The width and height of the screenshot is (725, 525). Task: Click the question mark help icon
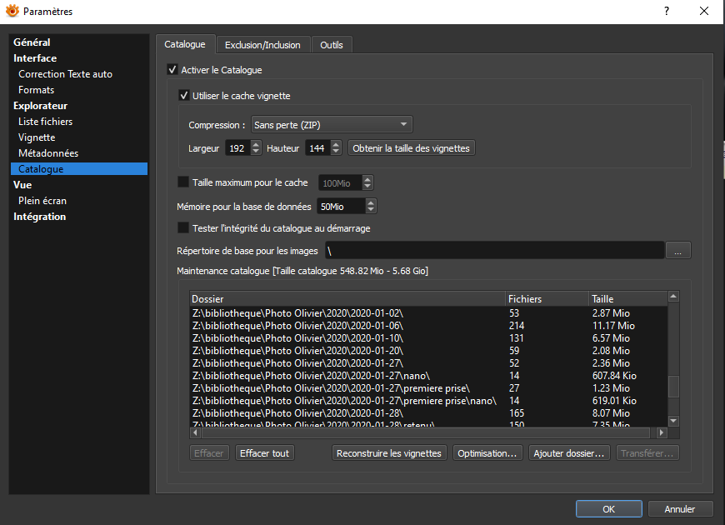[x=667, y=11]
